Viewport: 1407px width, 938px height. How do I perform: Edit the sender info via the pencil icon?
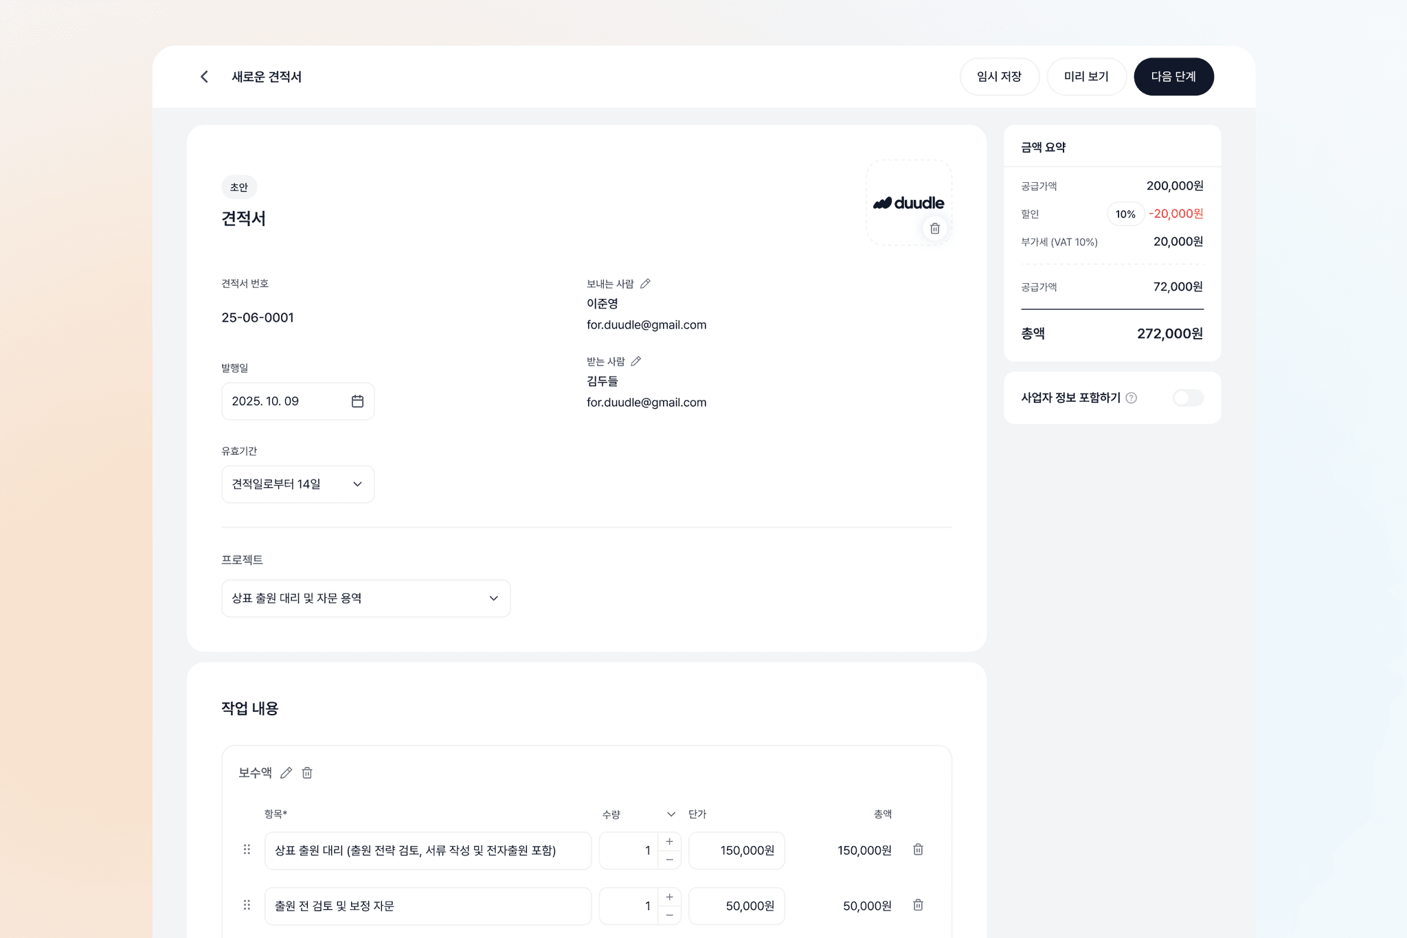point(646,282)
